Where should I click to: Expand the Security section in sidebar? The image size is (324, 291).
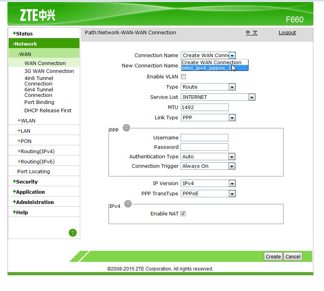pos(24,181)
